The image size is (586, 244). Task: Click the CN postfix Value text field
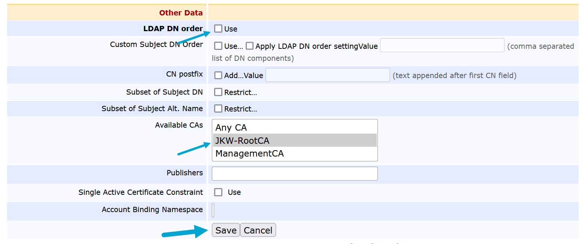click(327, 75)
